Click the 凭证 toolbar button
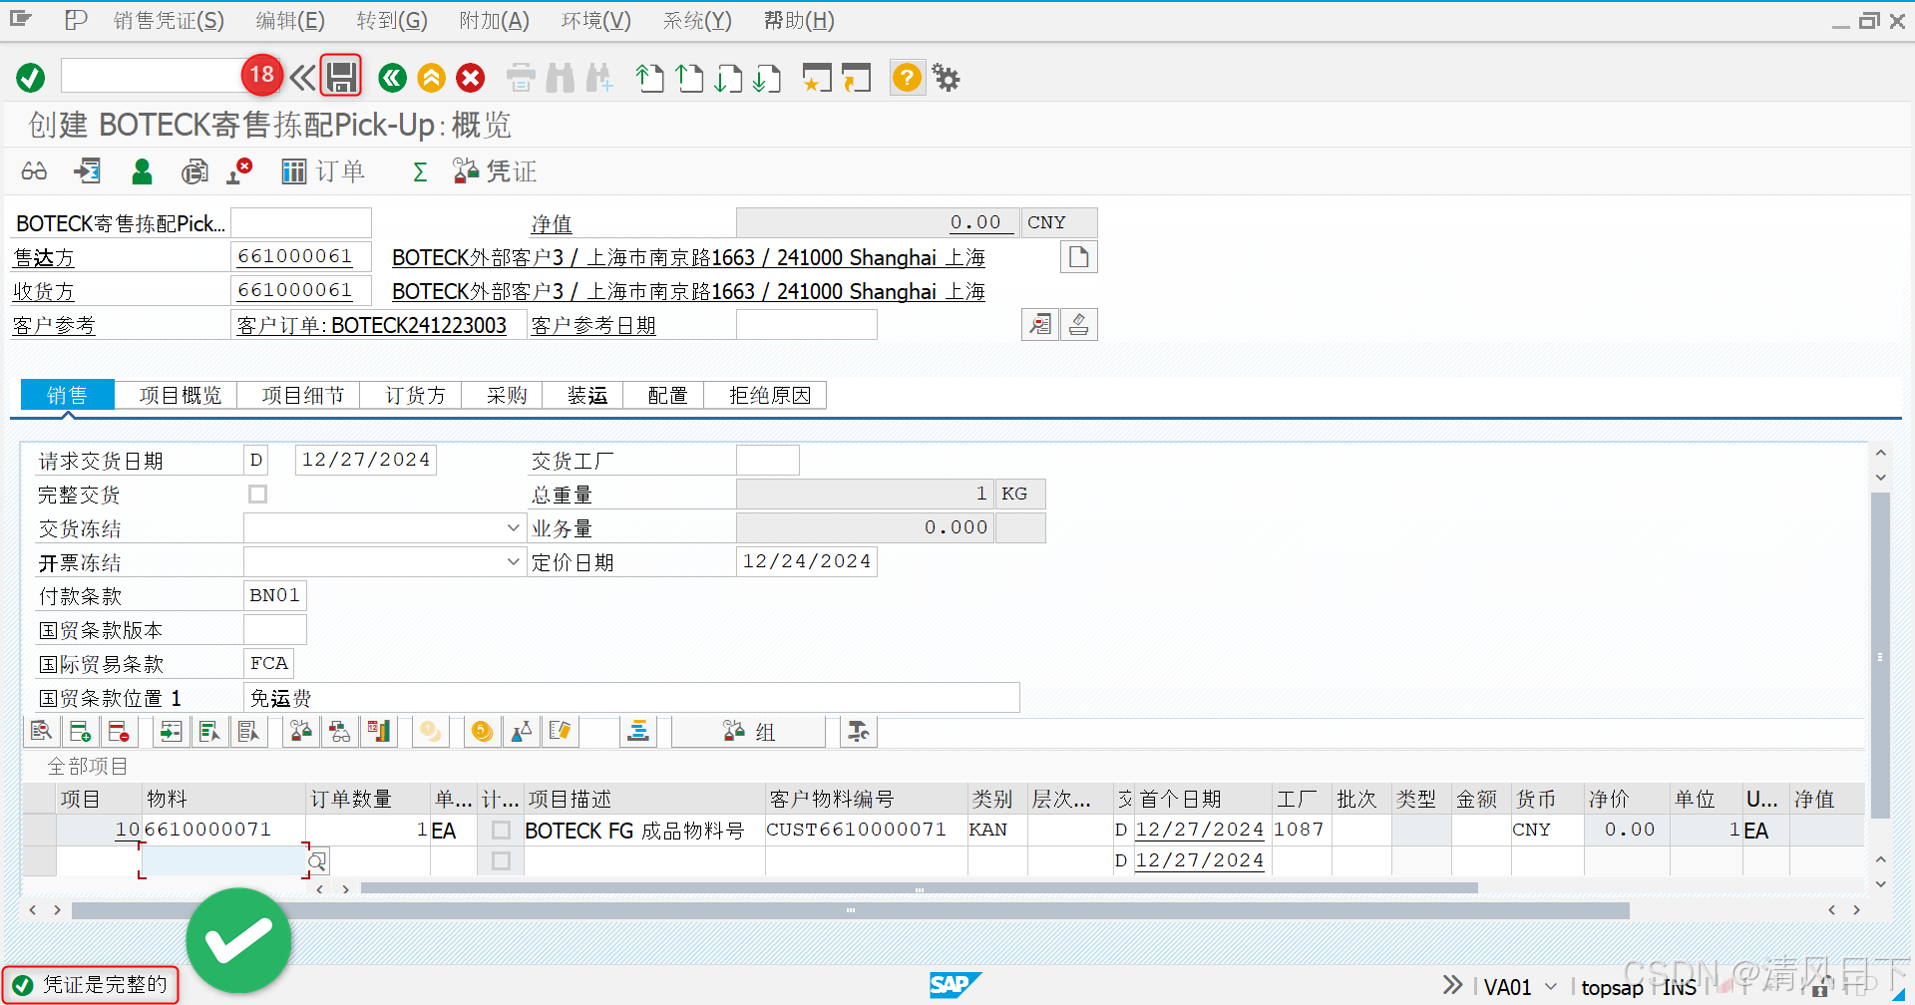Image resolution: width=1915 pixels, height=1005 pixels. click(x=495, y=171)
